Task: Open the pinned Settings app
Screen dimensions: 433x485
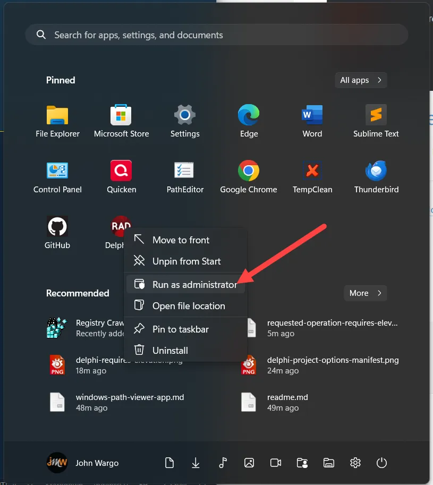Action: [185, 122]
